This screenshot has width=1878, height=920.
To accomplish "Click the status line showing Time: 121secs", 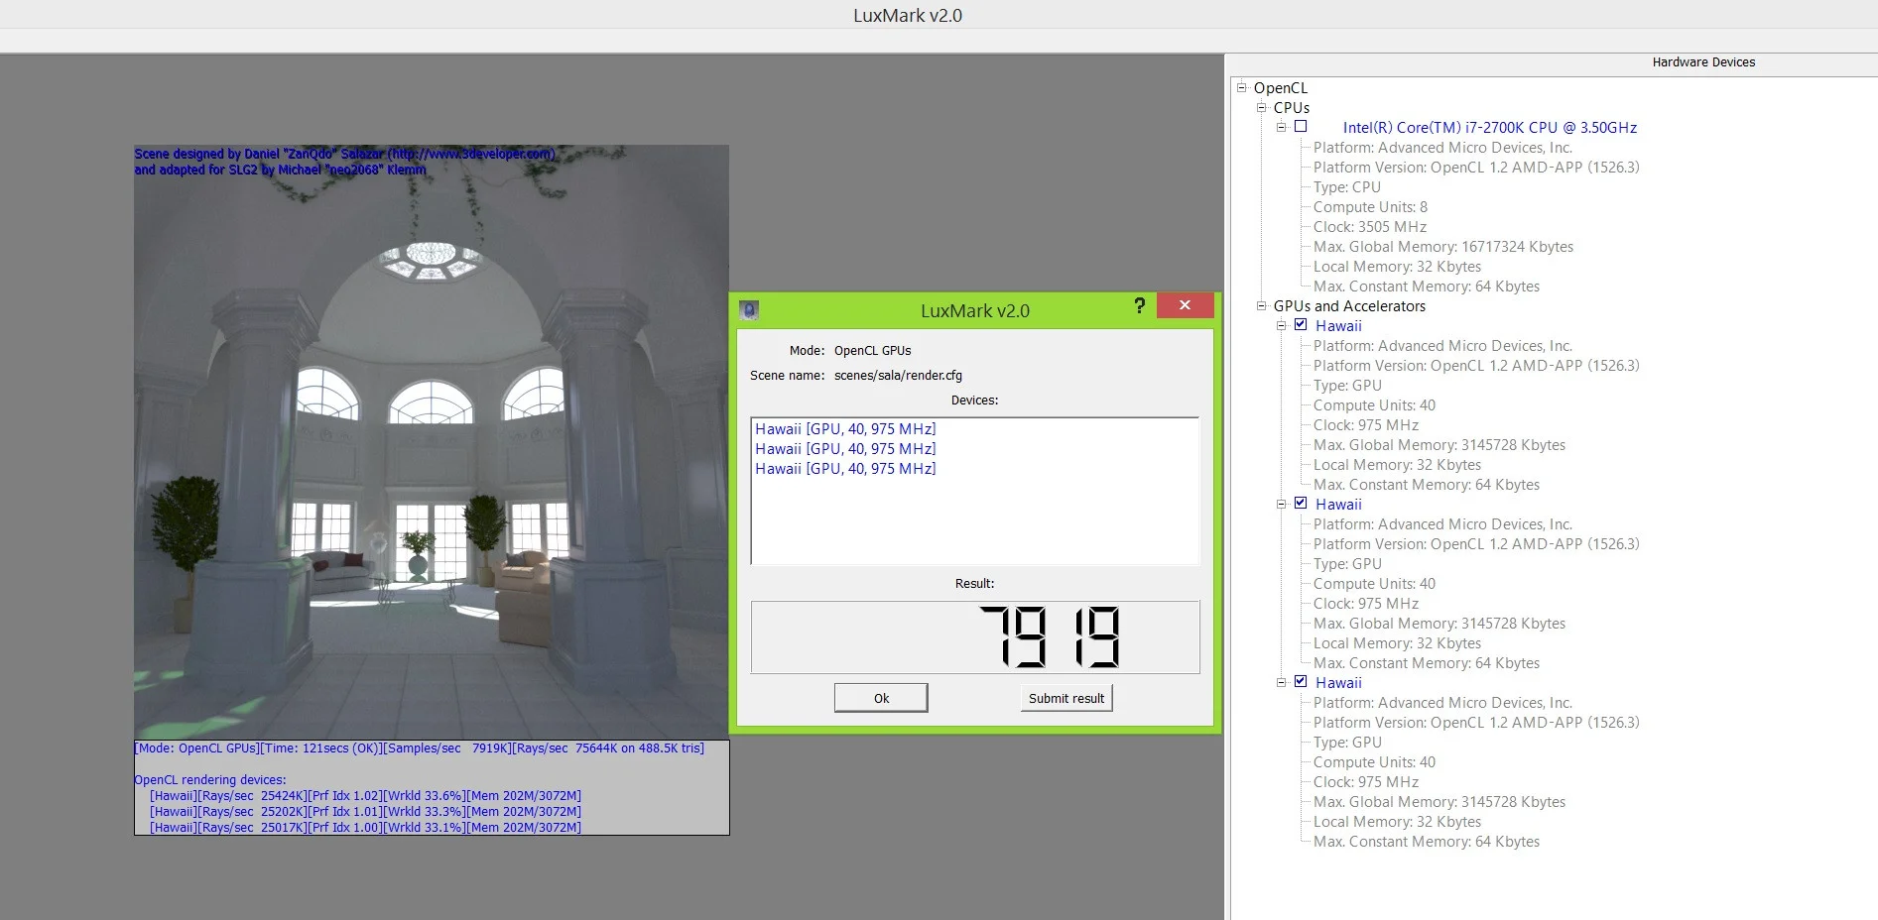I will click(420, 748).
